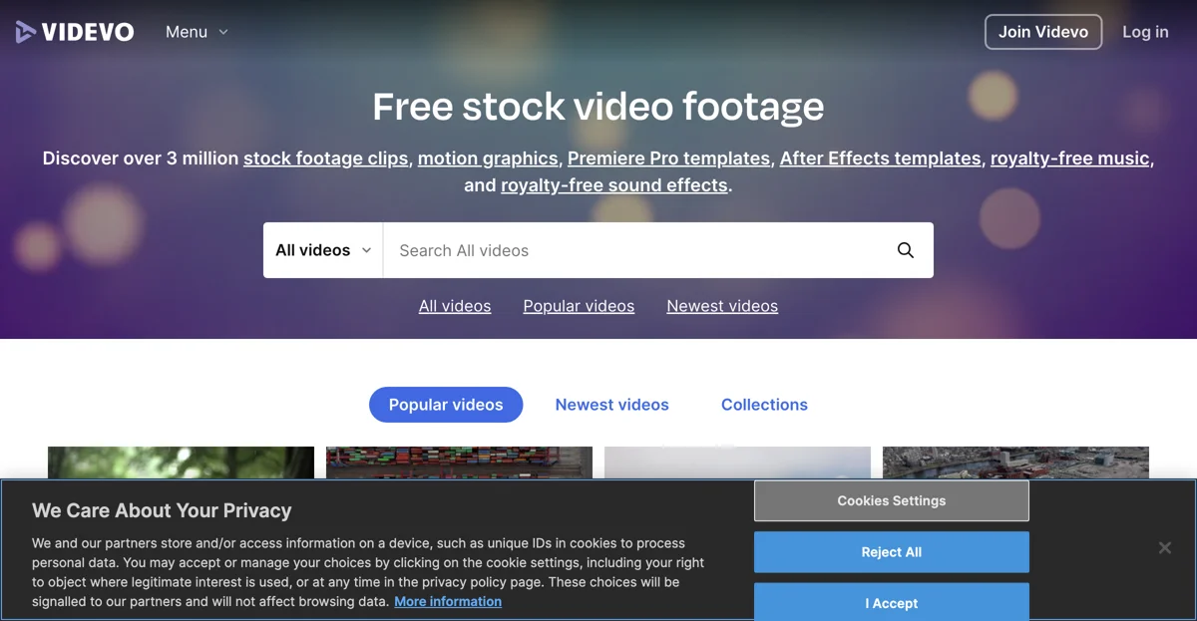Screen dimensions: 1197x621
Task: Open the royalty-free music link
Action: click(x=1070, y=158)
